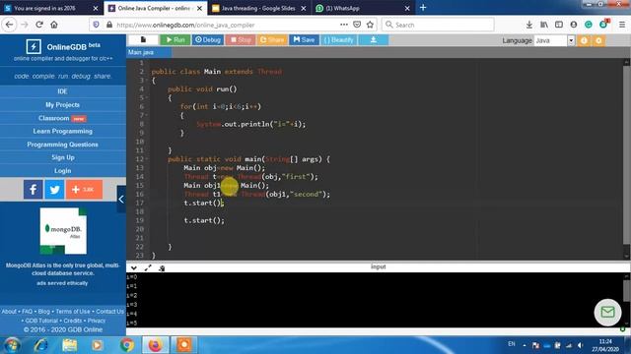Open the Firefox account icon
The image size is (631, 354).
click(574, 25)
